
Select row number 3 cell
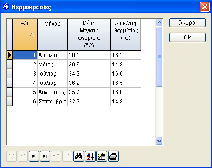click(25, 74)
